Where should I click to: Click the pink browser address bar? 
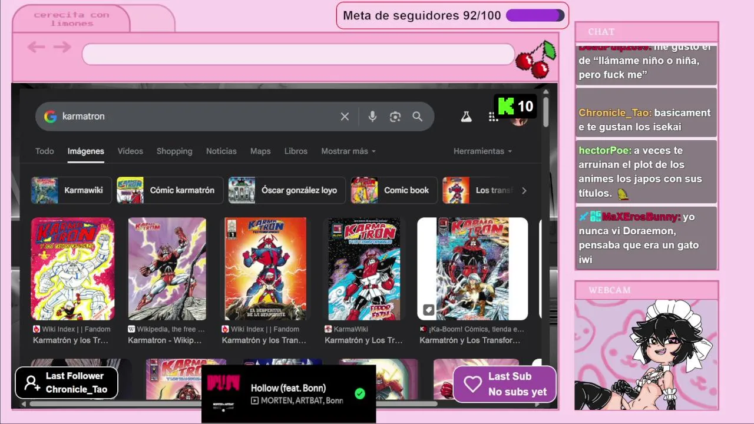299,54
